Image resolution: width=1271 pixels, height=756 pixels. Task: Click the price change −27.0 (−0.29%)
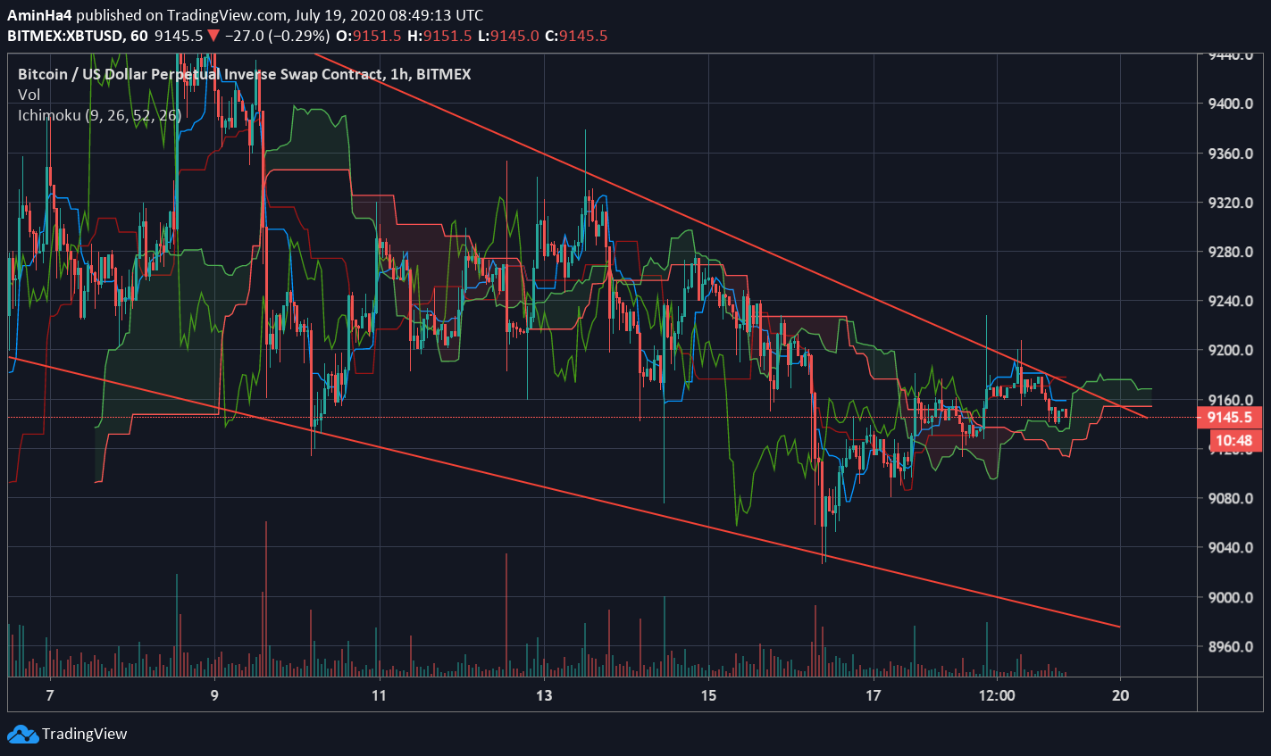tap(279, 36)
